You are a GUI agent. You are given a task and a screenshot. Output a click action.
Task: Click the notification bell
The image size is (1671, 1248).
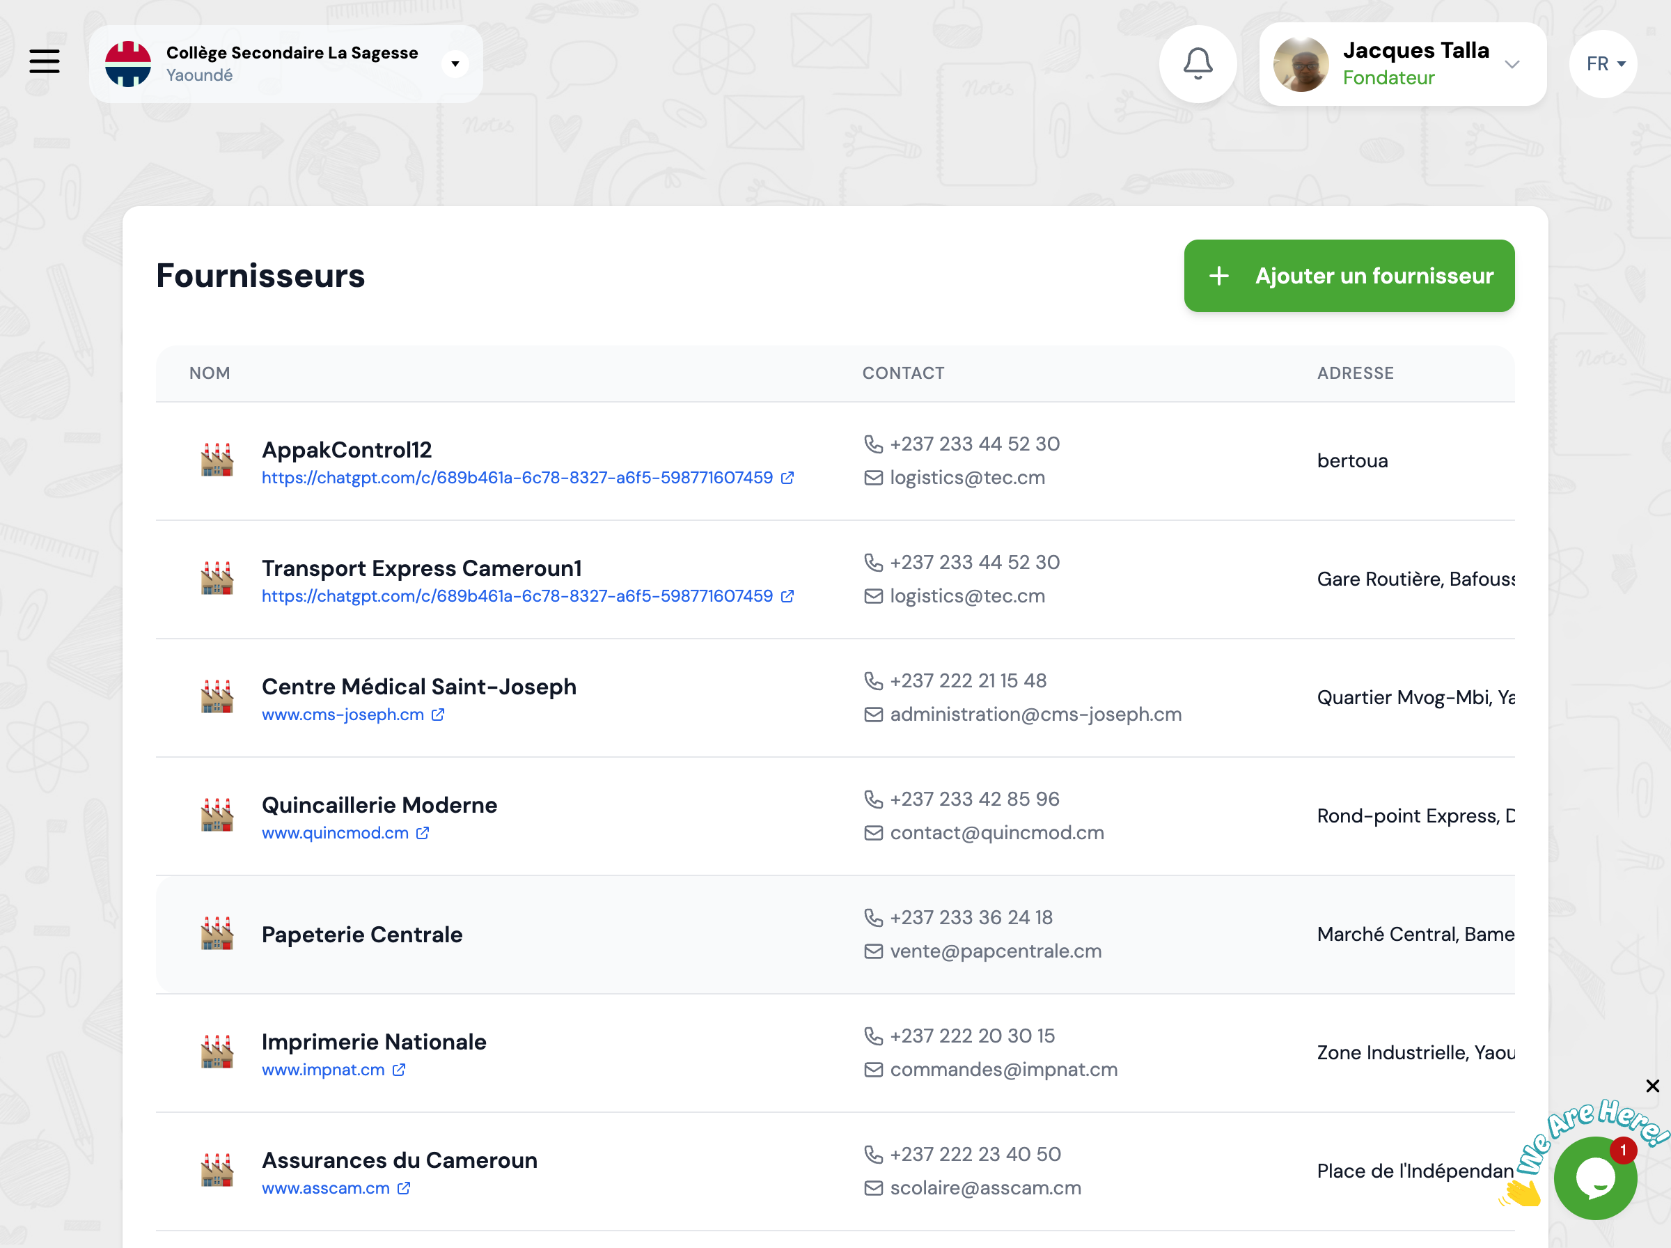pos(1197,64)
